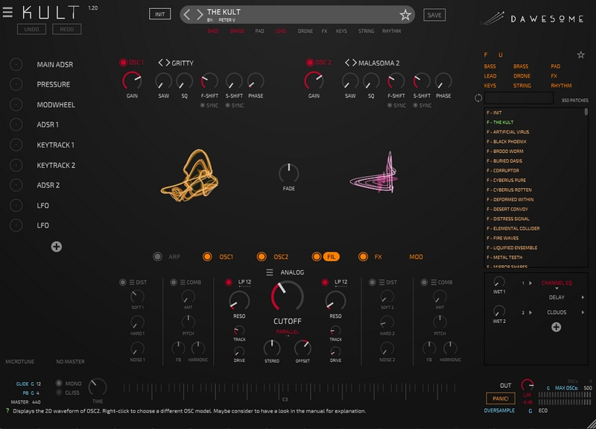
Task: Enable the ARP section toggle
Action: [x=157, y=257]
